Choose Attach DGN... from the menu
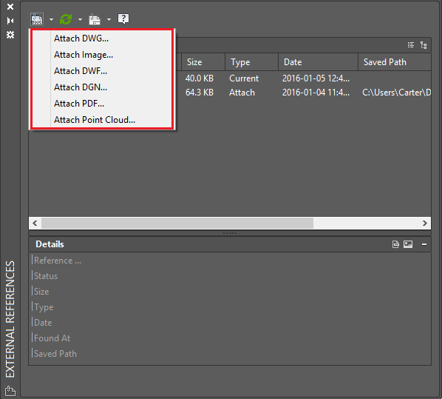 point(102,87)
